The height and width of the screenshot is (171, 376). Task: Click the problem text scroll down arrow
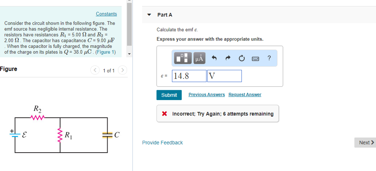[x=129, y=54]
